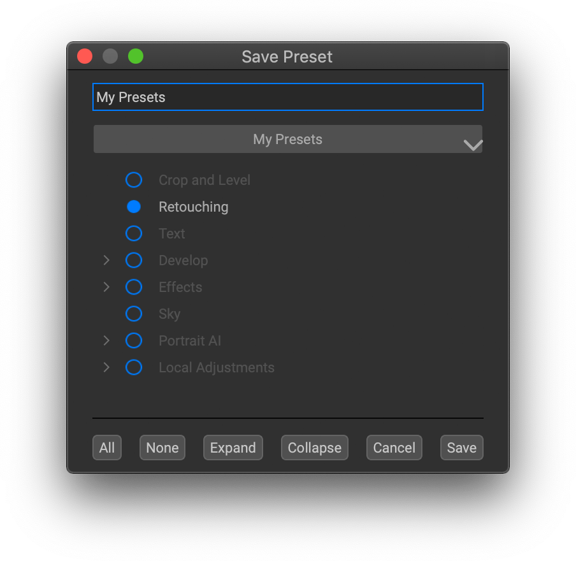Save the preset with Save button
576x561 pixels.
(462, 448)
